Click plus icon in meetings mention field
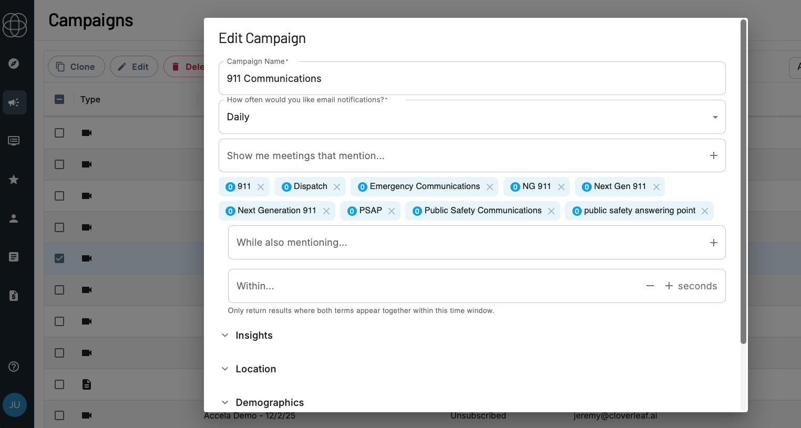 pos(713,155)
